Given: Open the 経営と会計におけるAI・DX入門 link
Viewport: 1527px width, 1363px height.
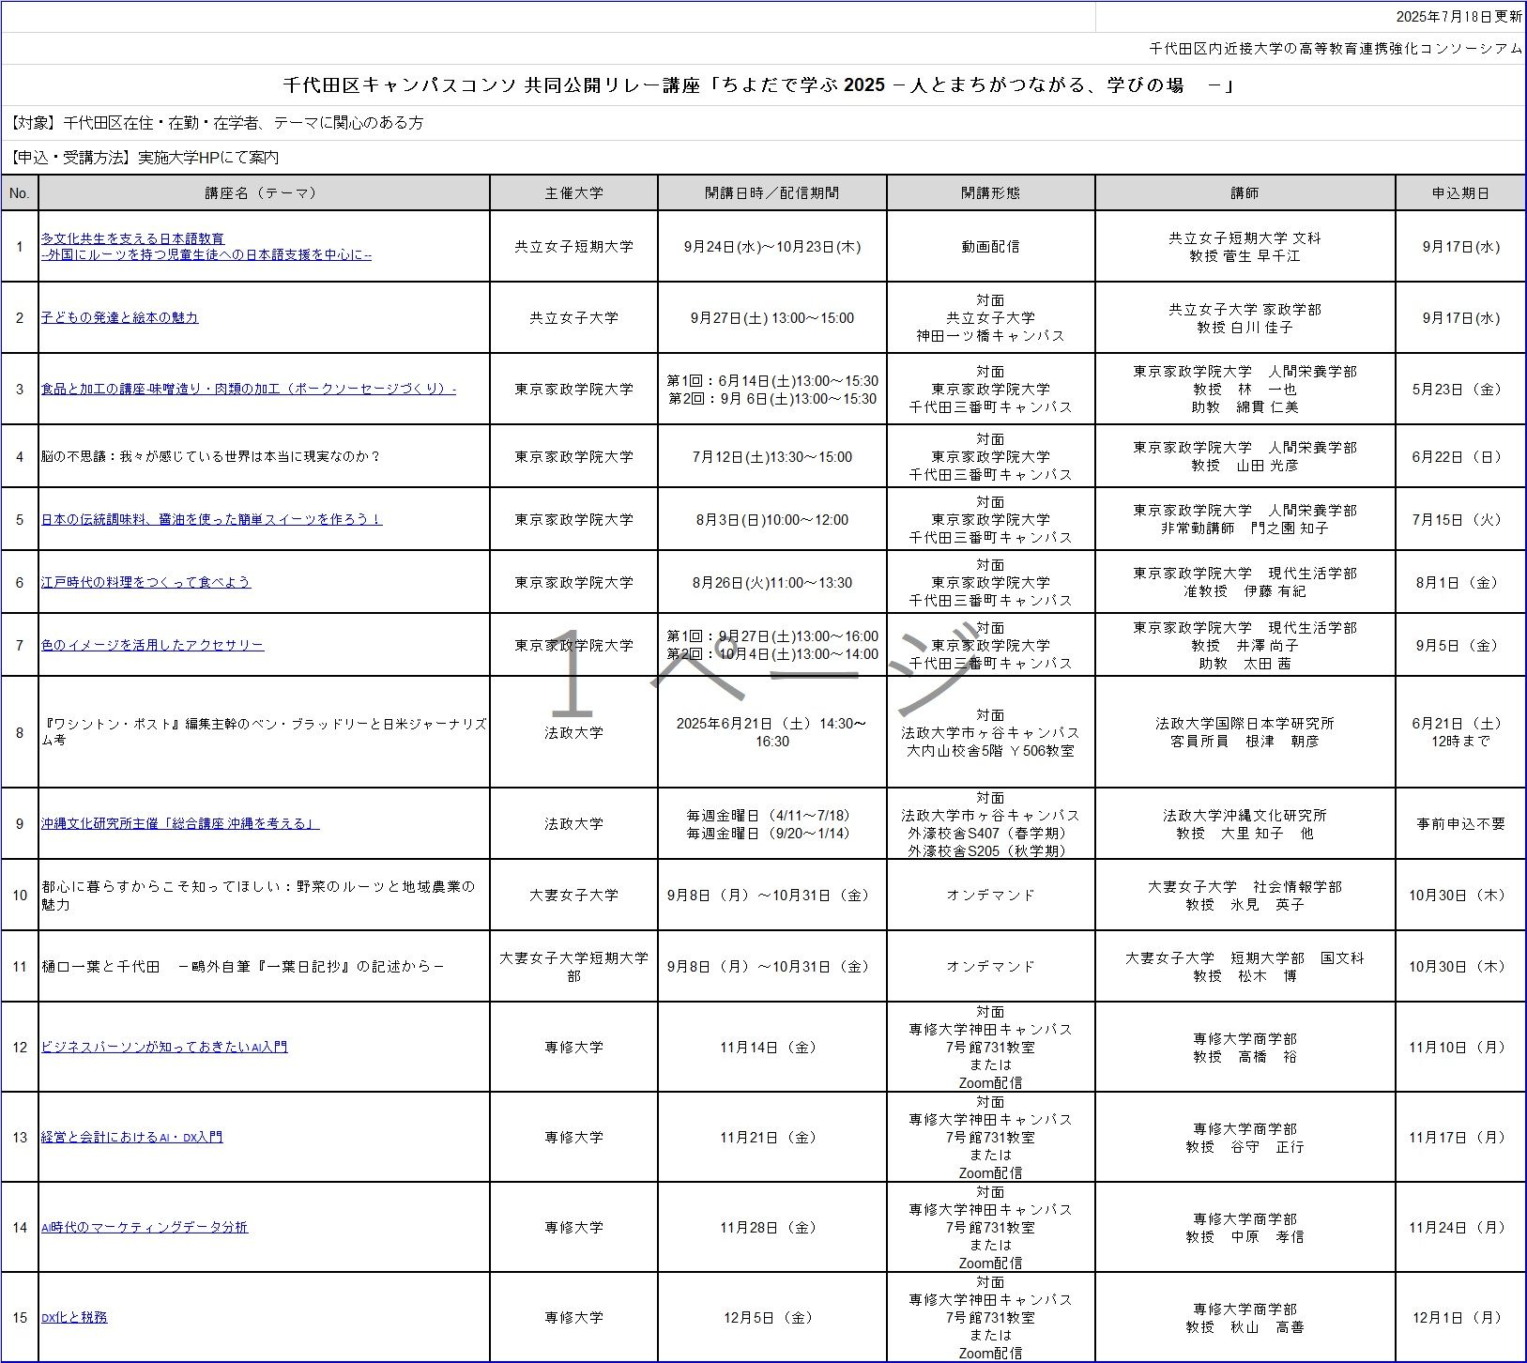Looking at the screenshot, I should click(131, 1137).
